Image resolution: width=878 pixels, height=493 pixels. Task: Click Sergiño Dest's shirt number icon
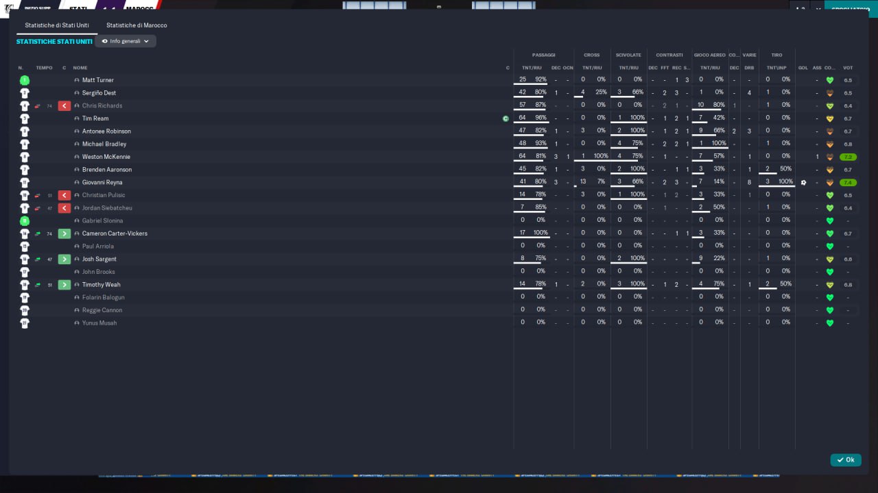pyautogui.click(x=25, y=93)
